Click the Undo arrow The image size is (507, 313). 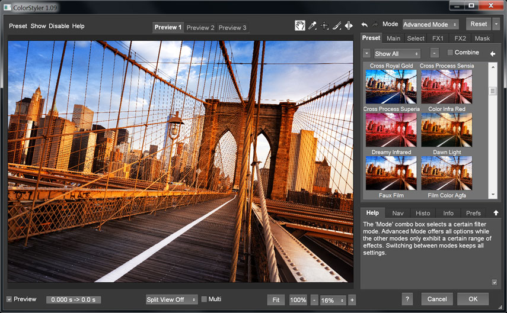click(365, 25)
